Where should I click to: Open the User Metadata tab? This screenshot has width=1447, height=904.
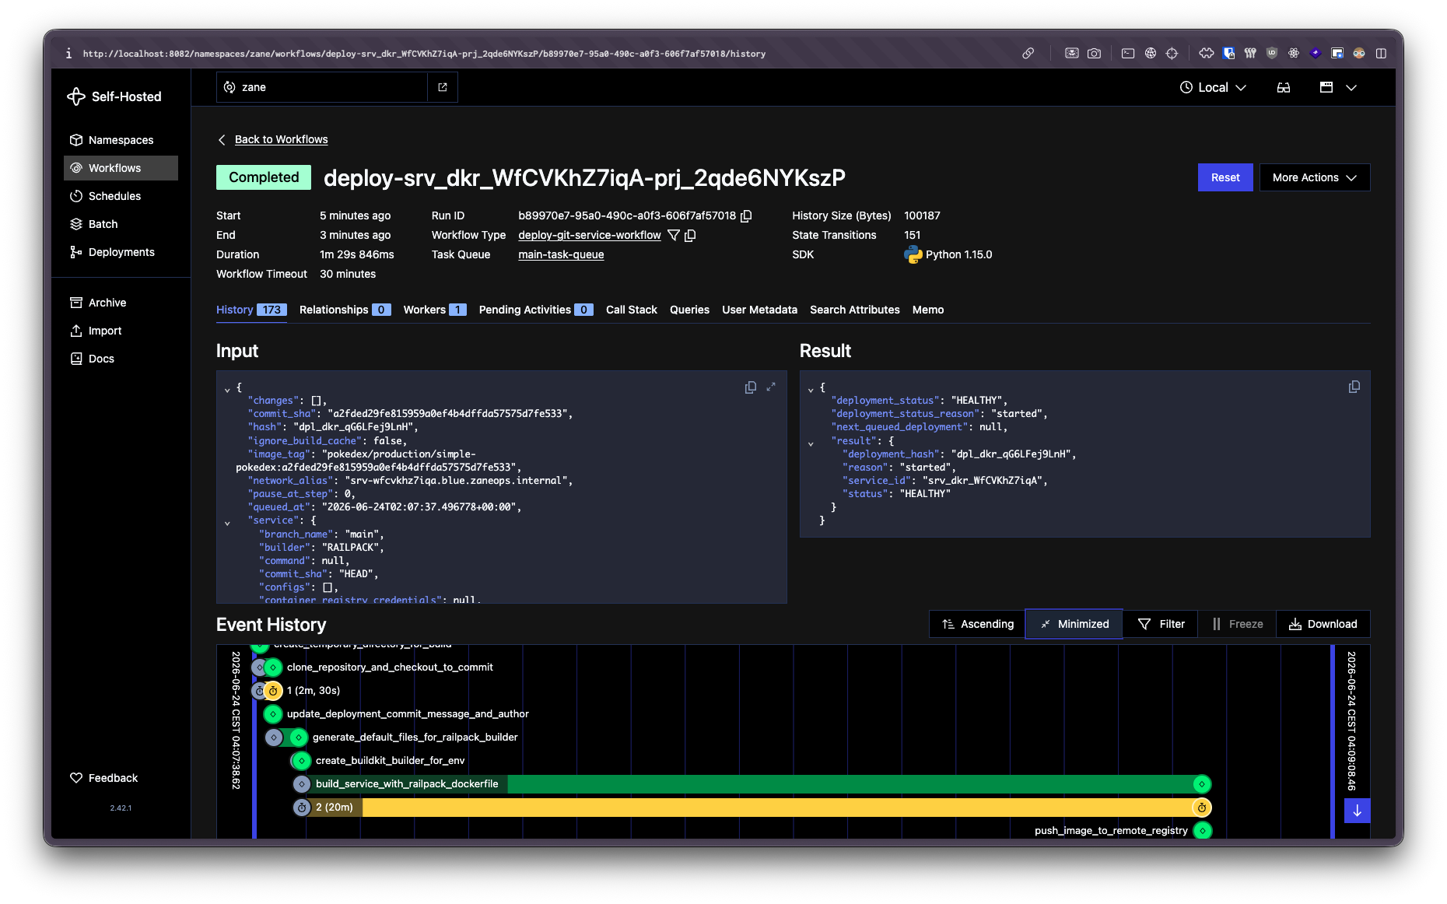pos(759,310)
